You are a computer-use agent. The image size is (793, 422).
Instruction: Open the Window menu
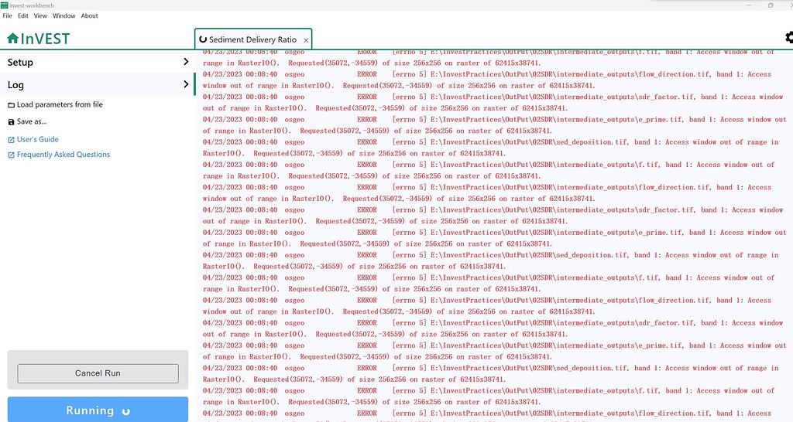pos(64,15)
